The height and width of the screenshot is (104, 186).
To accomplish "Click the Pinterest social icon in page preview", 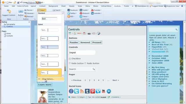I will (x=93, y=91).
